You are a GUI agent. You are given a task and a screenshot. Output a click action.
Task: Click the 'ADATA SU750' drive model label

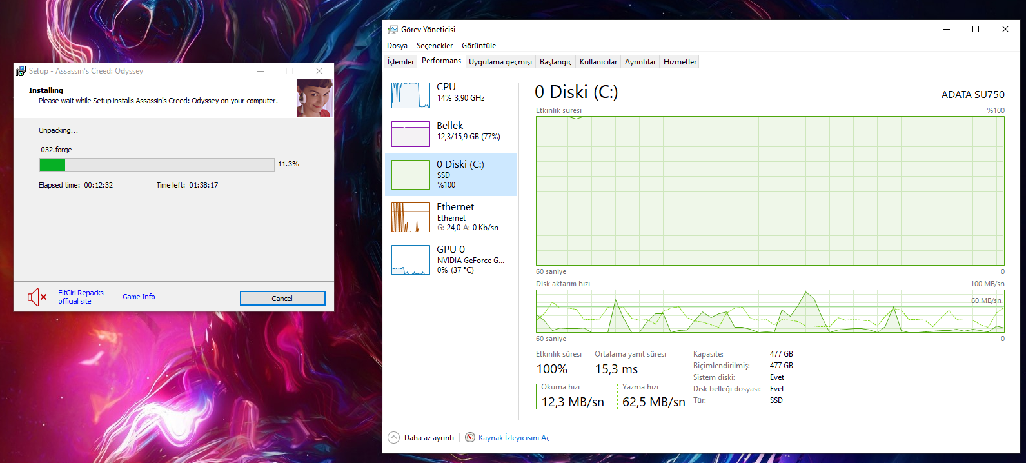click(x=972, y=95)
